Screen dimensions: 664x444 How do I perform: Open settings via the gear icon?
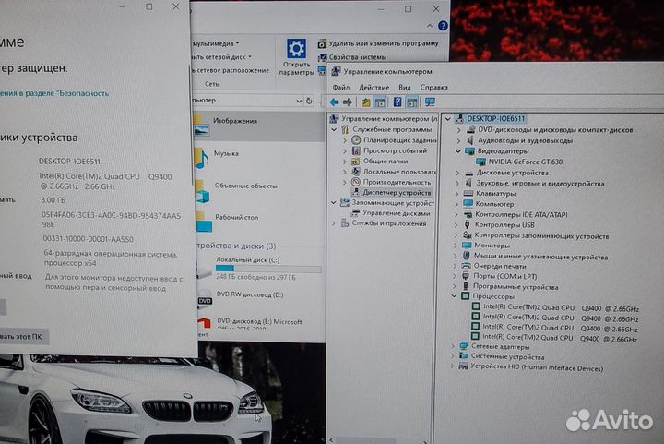click(296, 50)
